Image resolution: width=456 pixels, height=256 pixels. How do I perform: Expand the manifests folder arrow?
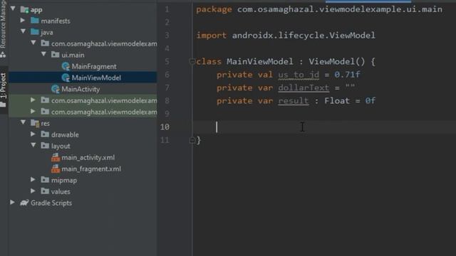(23, 21)
